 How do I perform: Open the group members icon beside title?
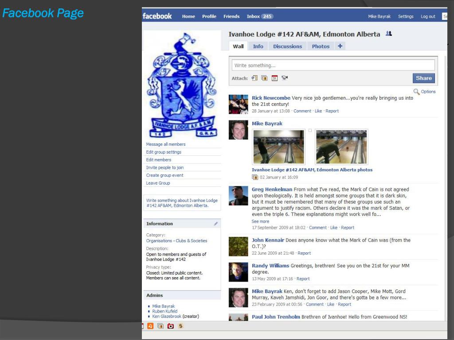389,34
